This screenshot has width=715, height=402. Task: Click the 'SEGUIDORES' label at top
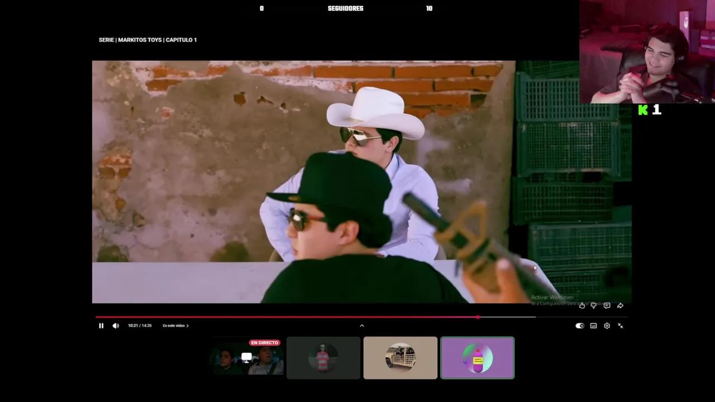point(345,8)
